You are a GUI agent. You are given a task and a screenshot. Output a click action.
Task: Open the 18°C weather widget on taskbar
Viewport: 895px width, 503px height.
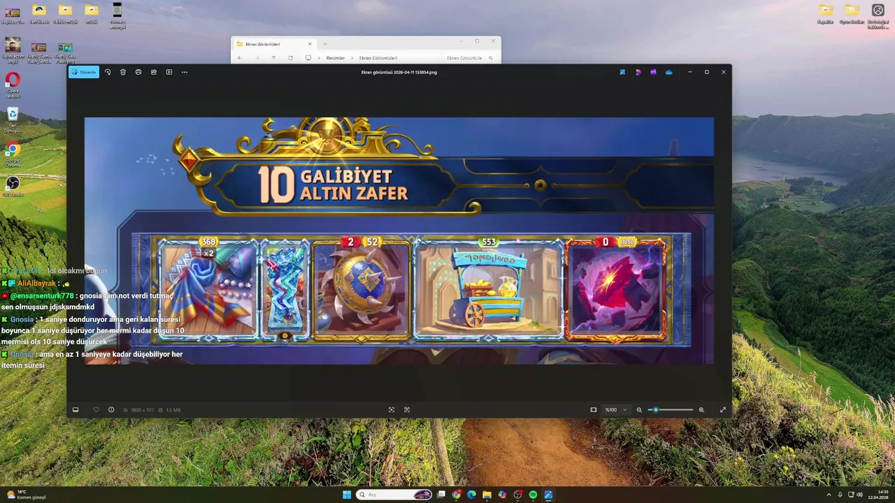coord(26,495)
